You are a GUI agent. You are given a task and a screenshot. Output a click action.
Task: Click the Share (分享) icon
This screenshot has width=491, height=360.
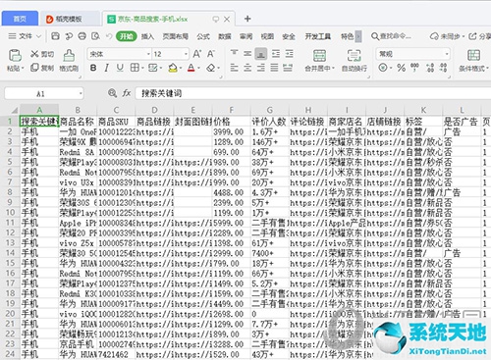coord(472,36)
